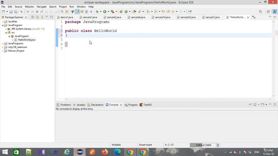Open Run configurations dropdown arrow
278x156 pixels.
pos(108,12)
